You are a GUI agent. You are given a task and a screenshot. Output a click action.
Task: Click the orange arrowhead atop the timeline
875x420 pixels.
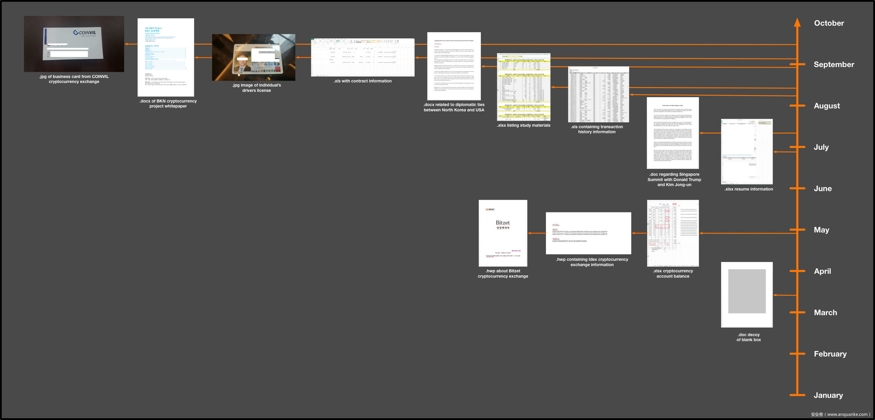(x=797, y=22)
